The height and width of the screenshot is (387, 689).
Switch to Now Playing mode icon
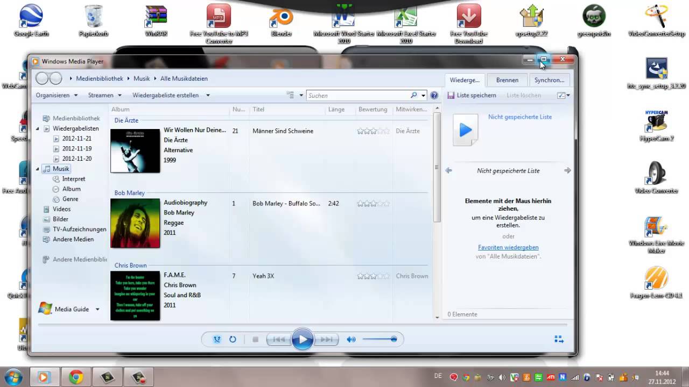coord(559,339)
